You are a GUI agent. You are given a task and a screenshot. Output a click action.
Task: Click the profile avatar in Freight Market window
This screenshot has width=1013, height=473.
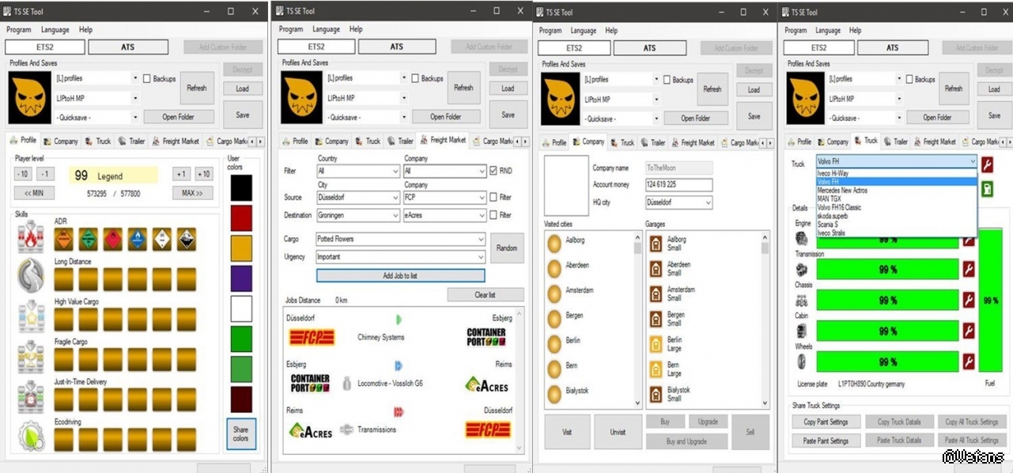coord(300,97)
